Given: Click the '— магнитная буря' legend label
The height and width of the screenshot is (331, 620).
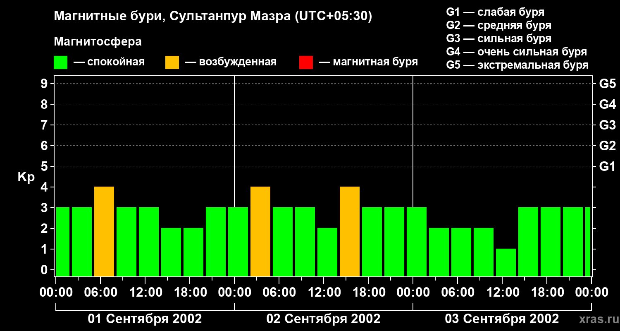Looking at the screenshot, I should coord(368,62).
